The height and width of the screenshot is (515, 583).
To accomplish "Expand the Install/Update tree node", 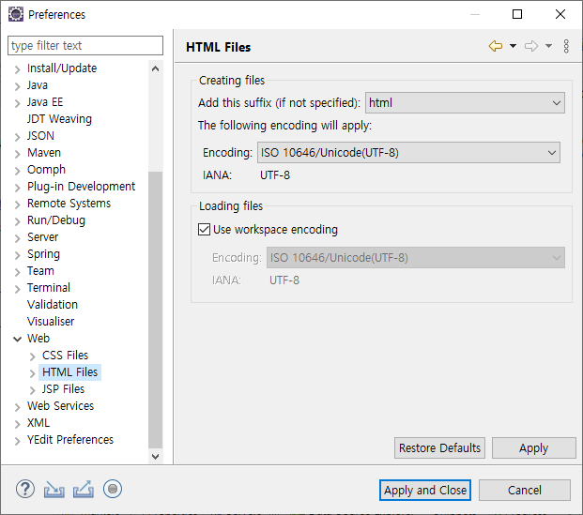I will click(x=17, y=69).
